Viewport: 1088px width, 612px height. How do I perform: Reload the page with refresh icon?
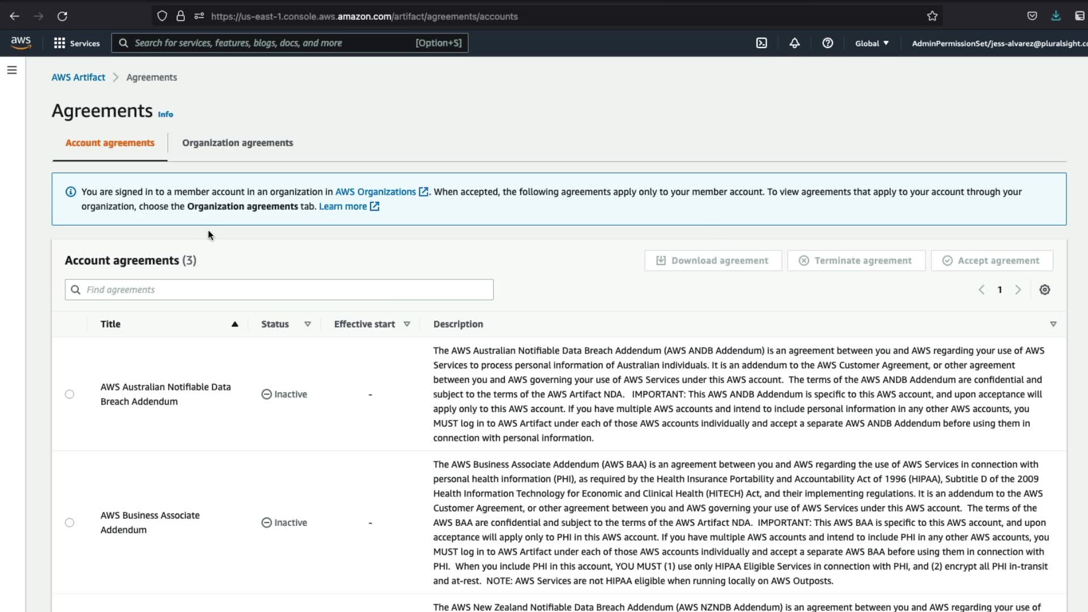[62, 16]
